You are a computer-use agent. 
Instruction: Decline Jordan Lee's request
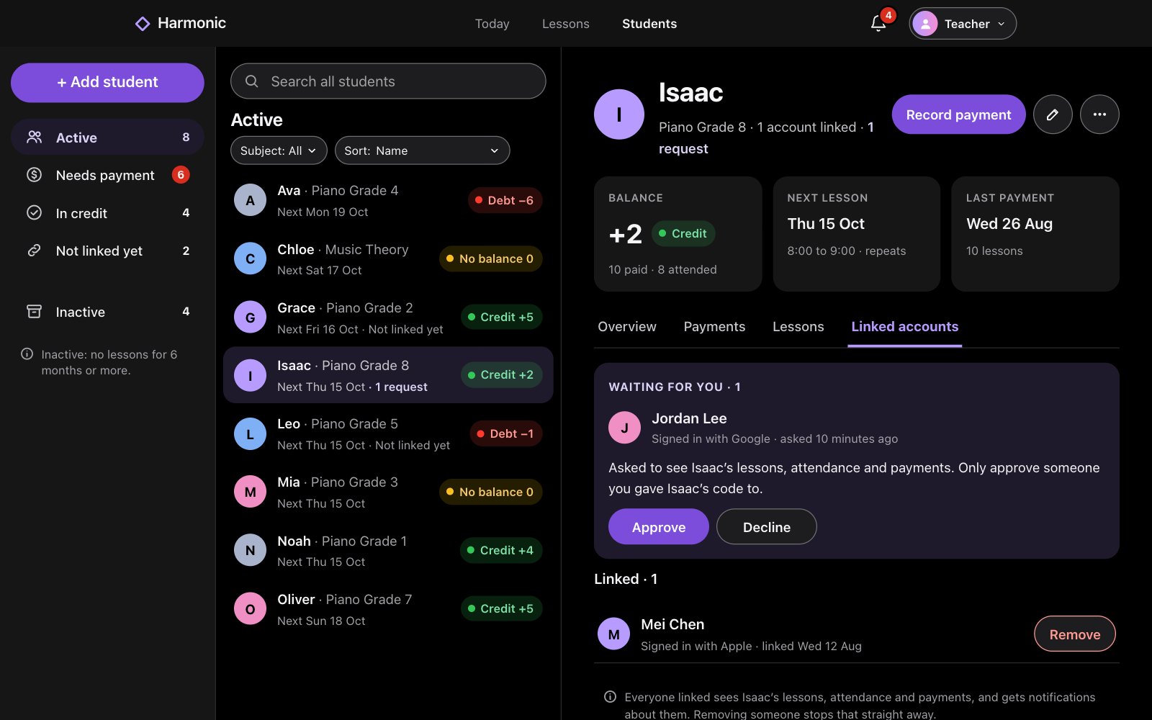pos(767,527)
